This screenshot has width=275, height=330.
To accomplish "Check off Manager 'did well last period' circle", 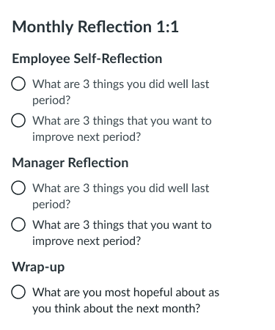I will tap(18, 188).
